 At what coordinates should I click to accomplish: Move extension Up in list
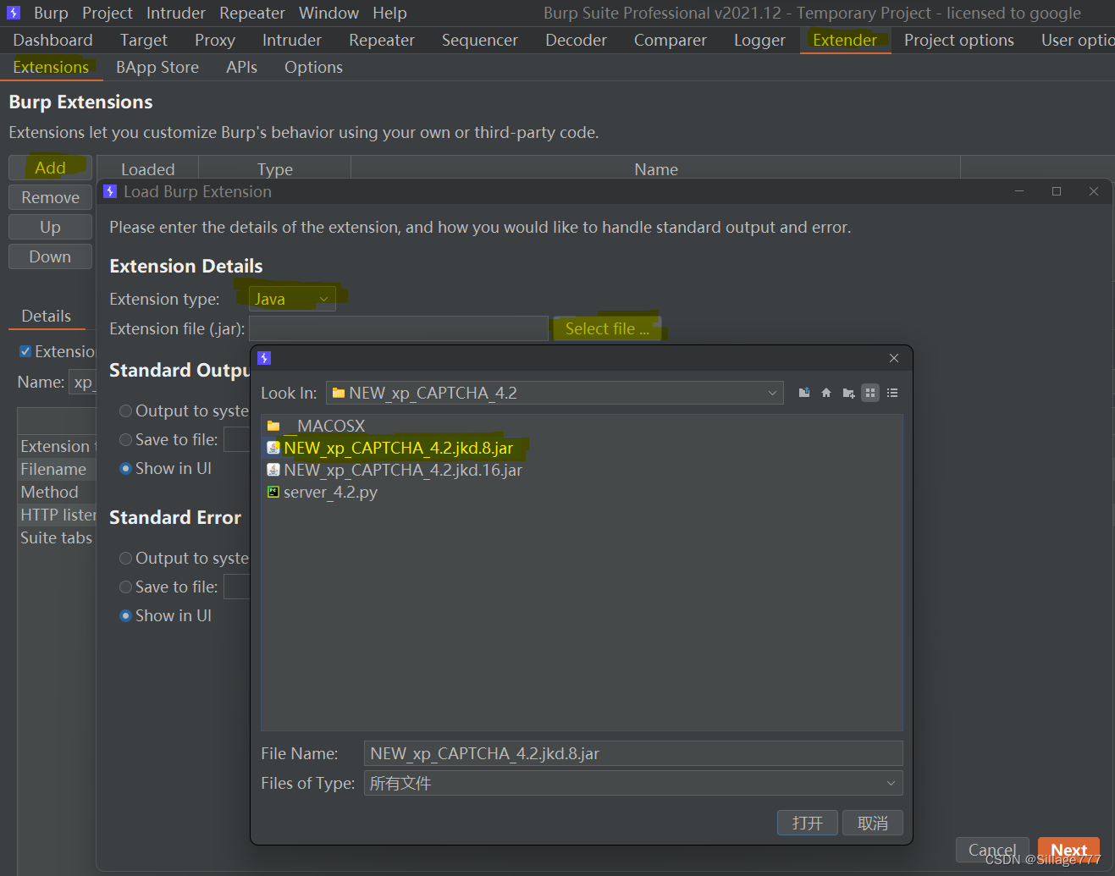pyautogui.click(x=50, y=227)
